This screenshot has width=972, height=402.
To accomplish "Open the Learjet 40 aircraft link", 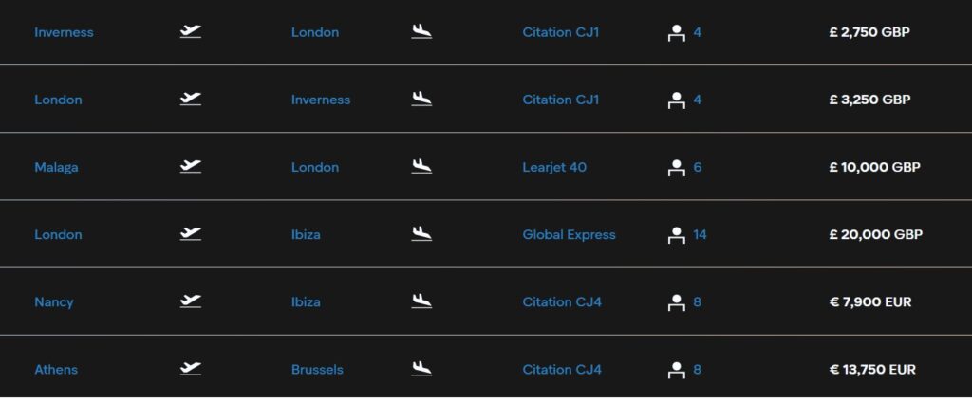I will 554,167.
